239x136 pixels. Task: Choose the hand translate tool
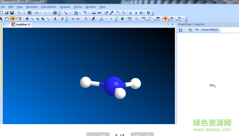pos(7,19)
